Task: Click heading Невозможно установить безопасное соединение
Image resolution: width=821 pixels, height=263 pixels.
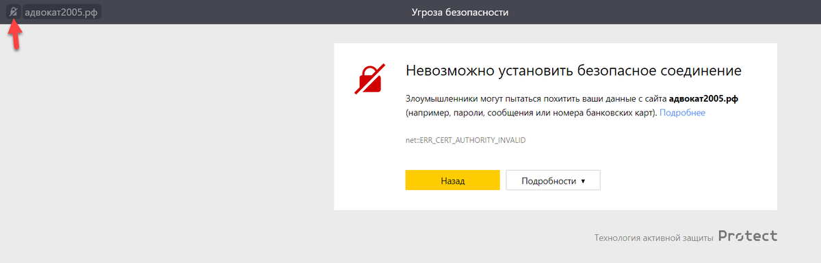Action: click(x=574, y=70)
